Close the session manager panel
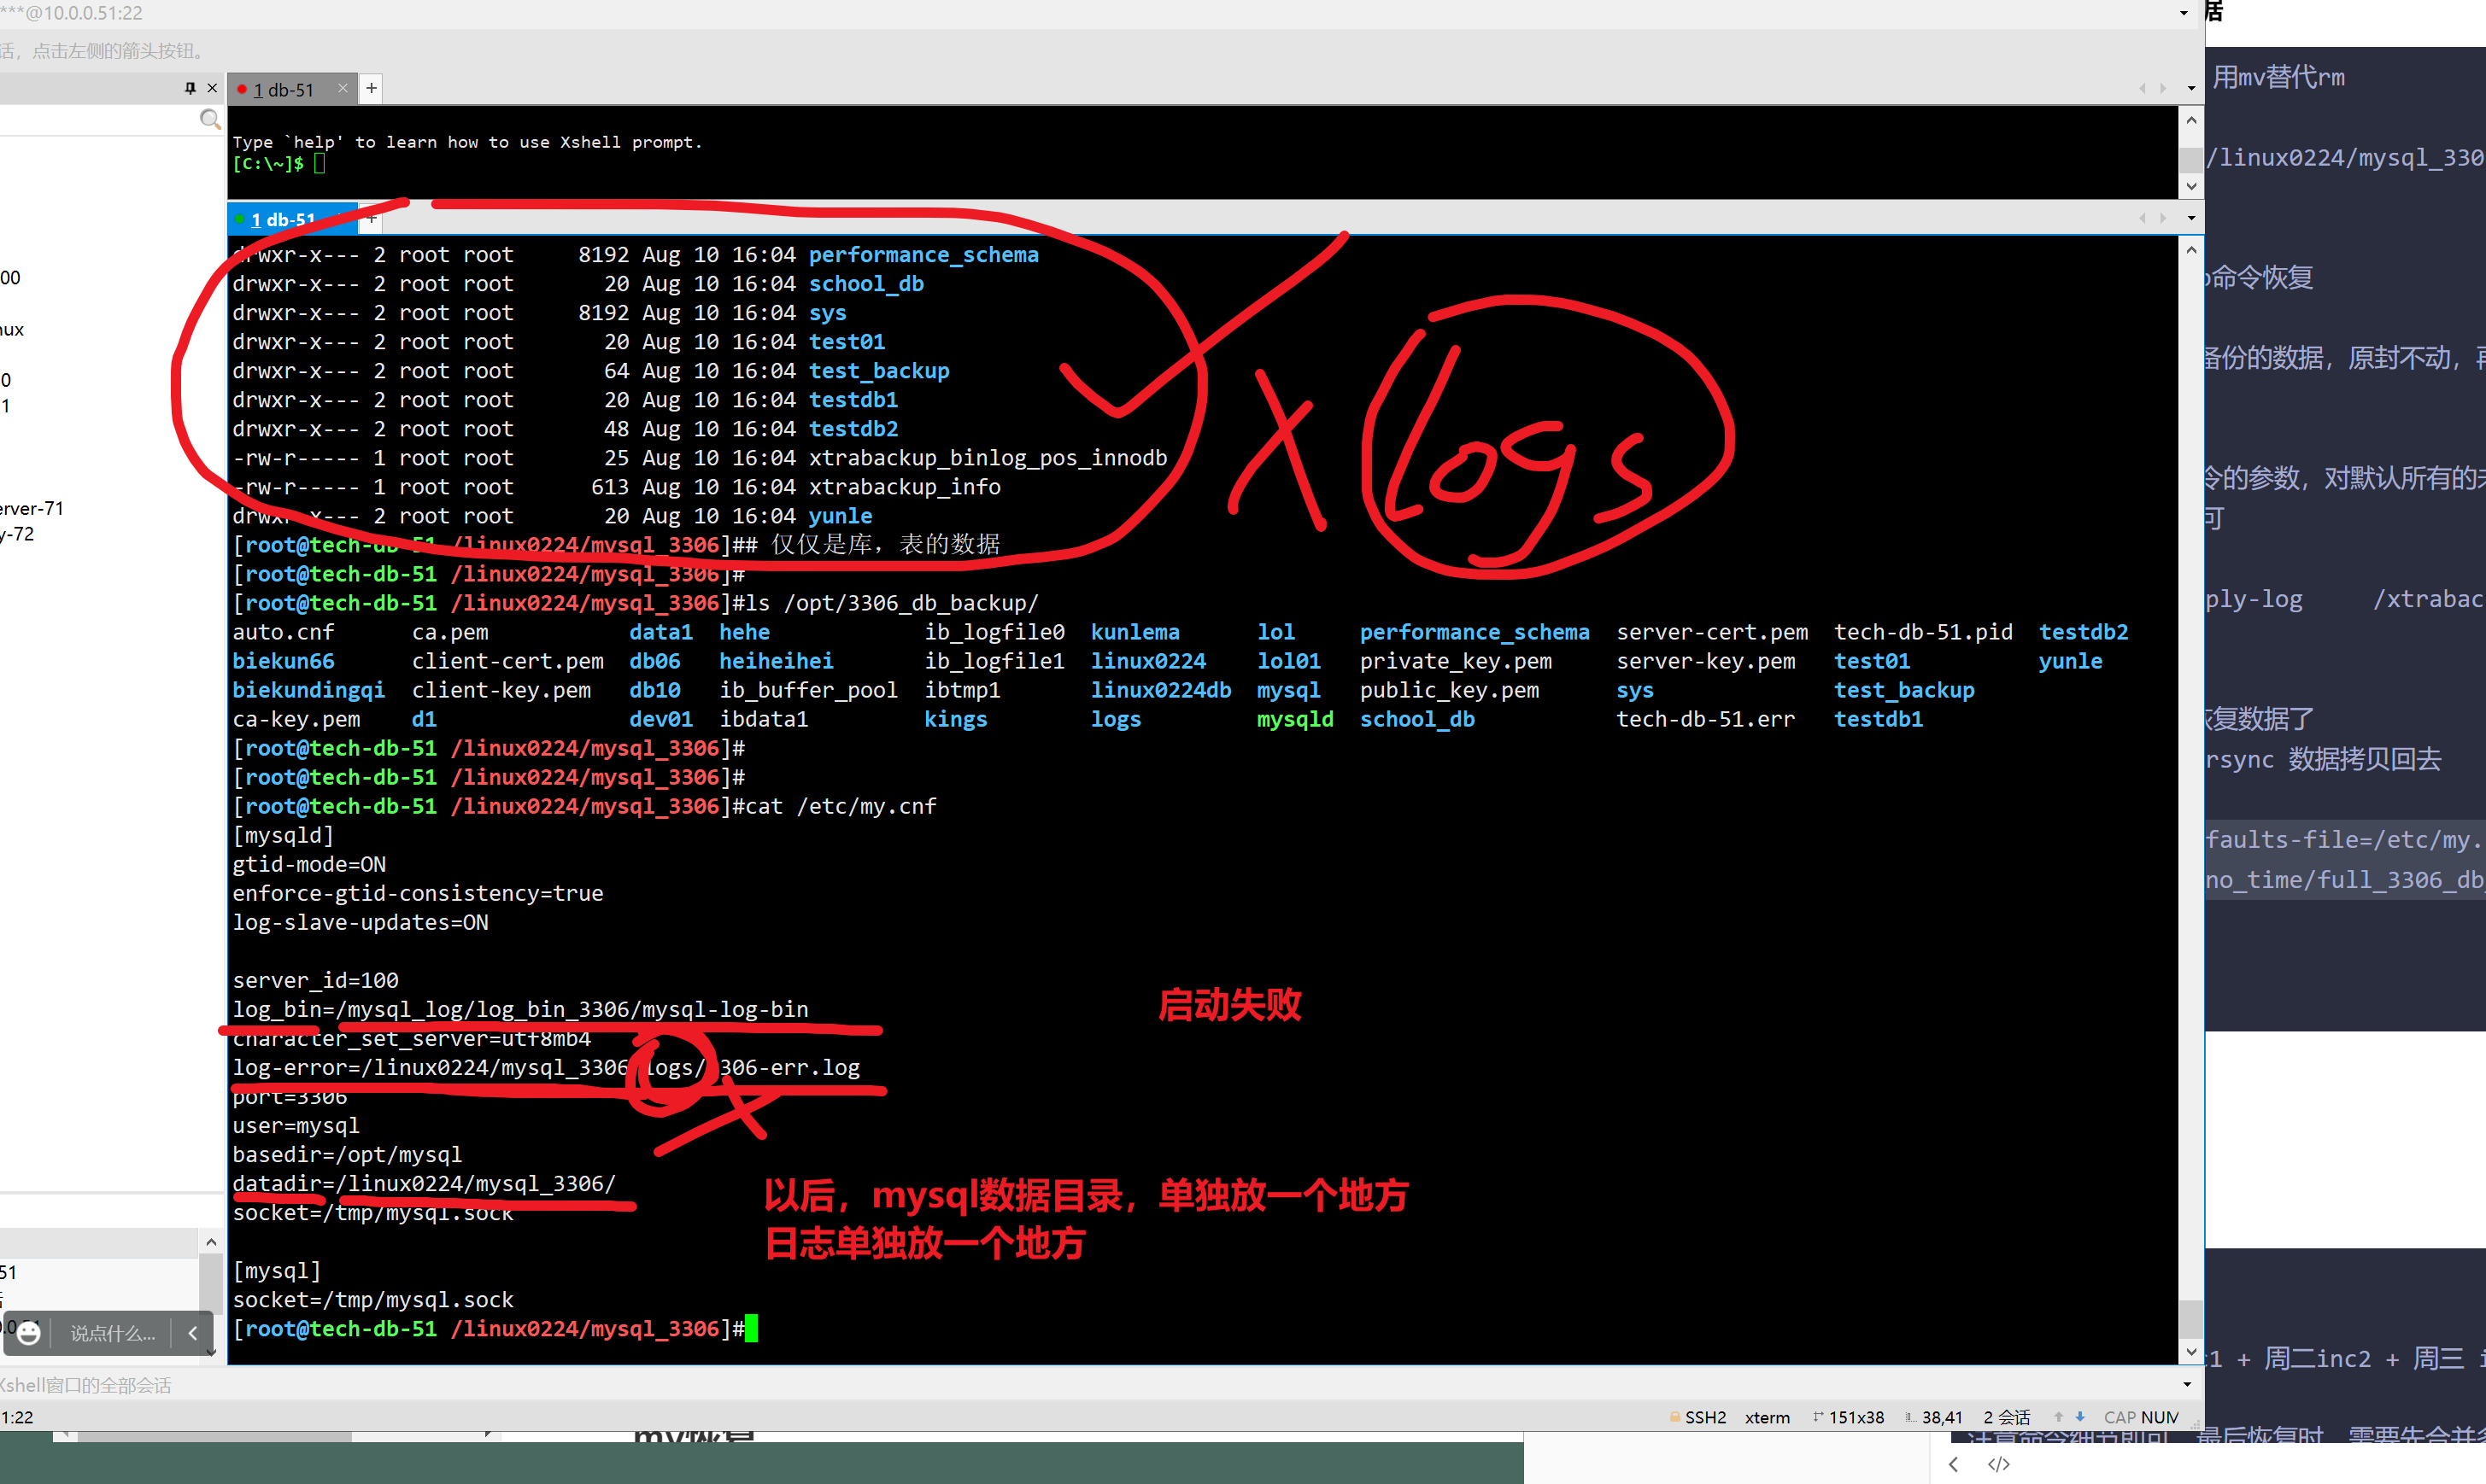The image size is (2486, 1484). (x=212, y=88)
